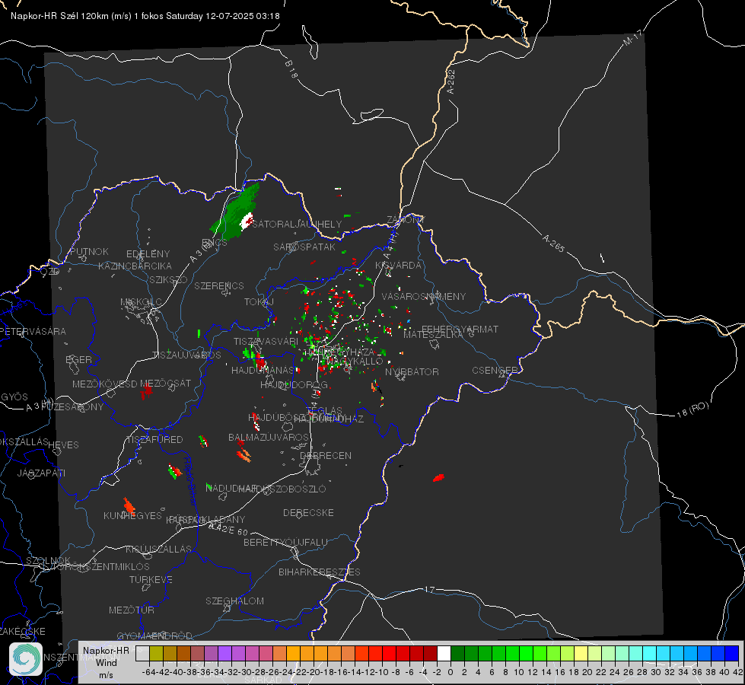This screenshot has height=685, width=745.
Task: Click the KUNHEGYES town label
Action: click(132, 516)
